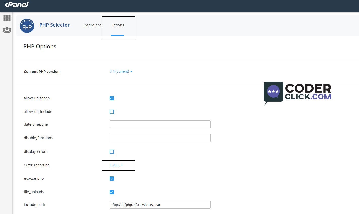Open the apps grid icon in the sidebar
This screenshot has height=214, width=359.
[7, 18]
